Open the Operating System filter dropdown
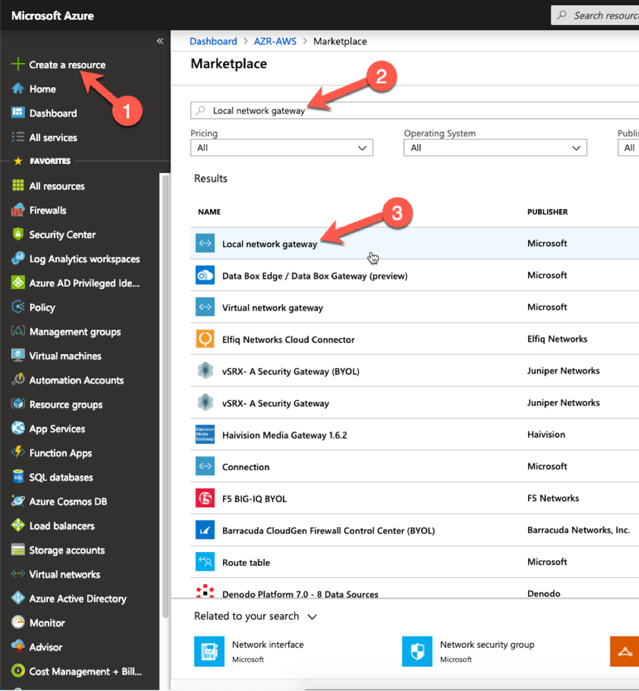The width and height of the screenshot is (639, 691). pos(495,147)
